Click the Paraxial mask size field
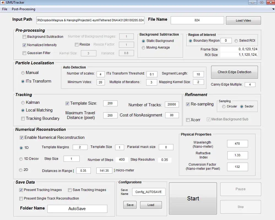Viewport: 275px width, 220px height. click(x=166, y=147)
